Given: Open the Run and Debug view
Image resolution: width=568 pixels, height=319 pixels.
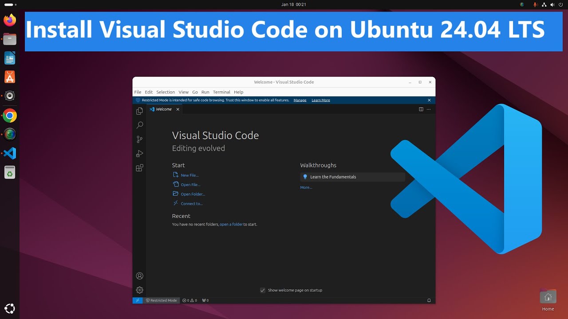Looking at the screenshot, I should click(139, 154).
